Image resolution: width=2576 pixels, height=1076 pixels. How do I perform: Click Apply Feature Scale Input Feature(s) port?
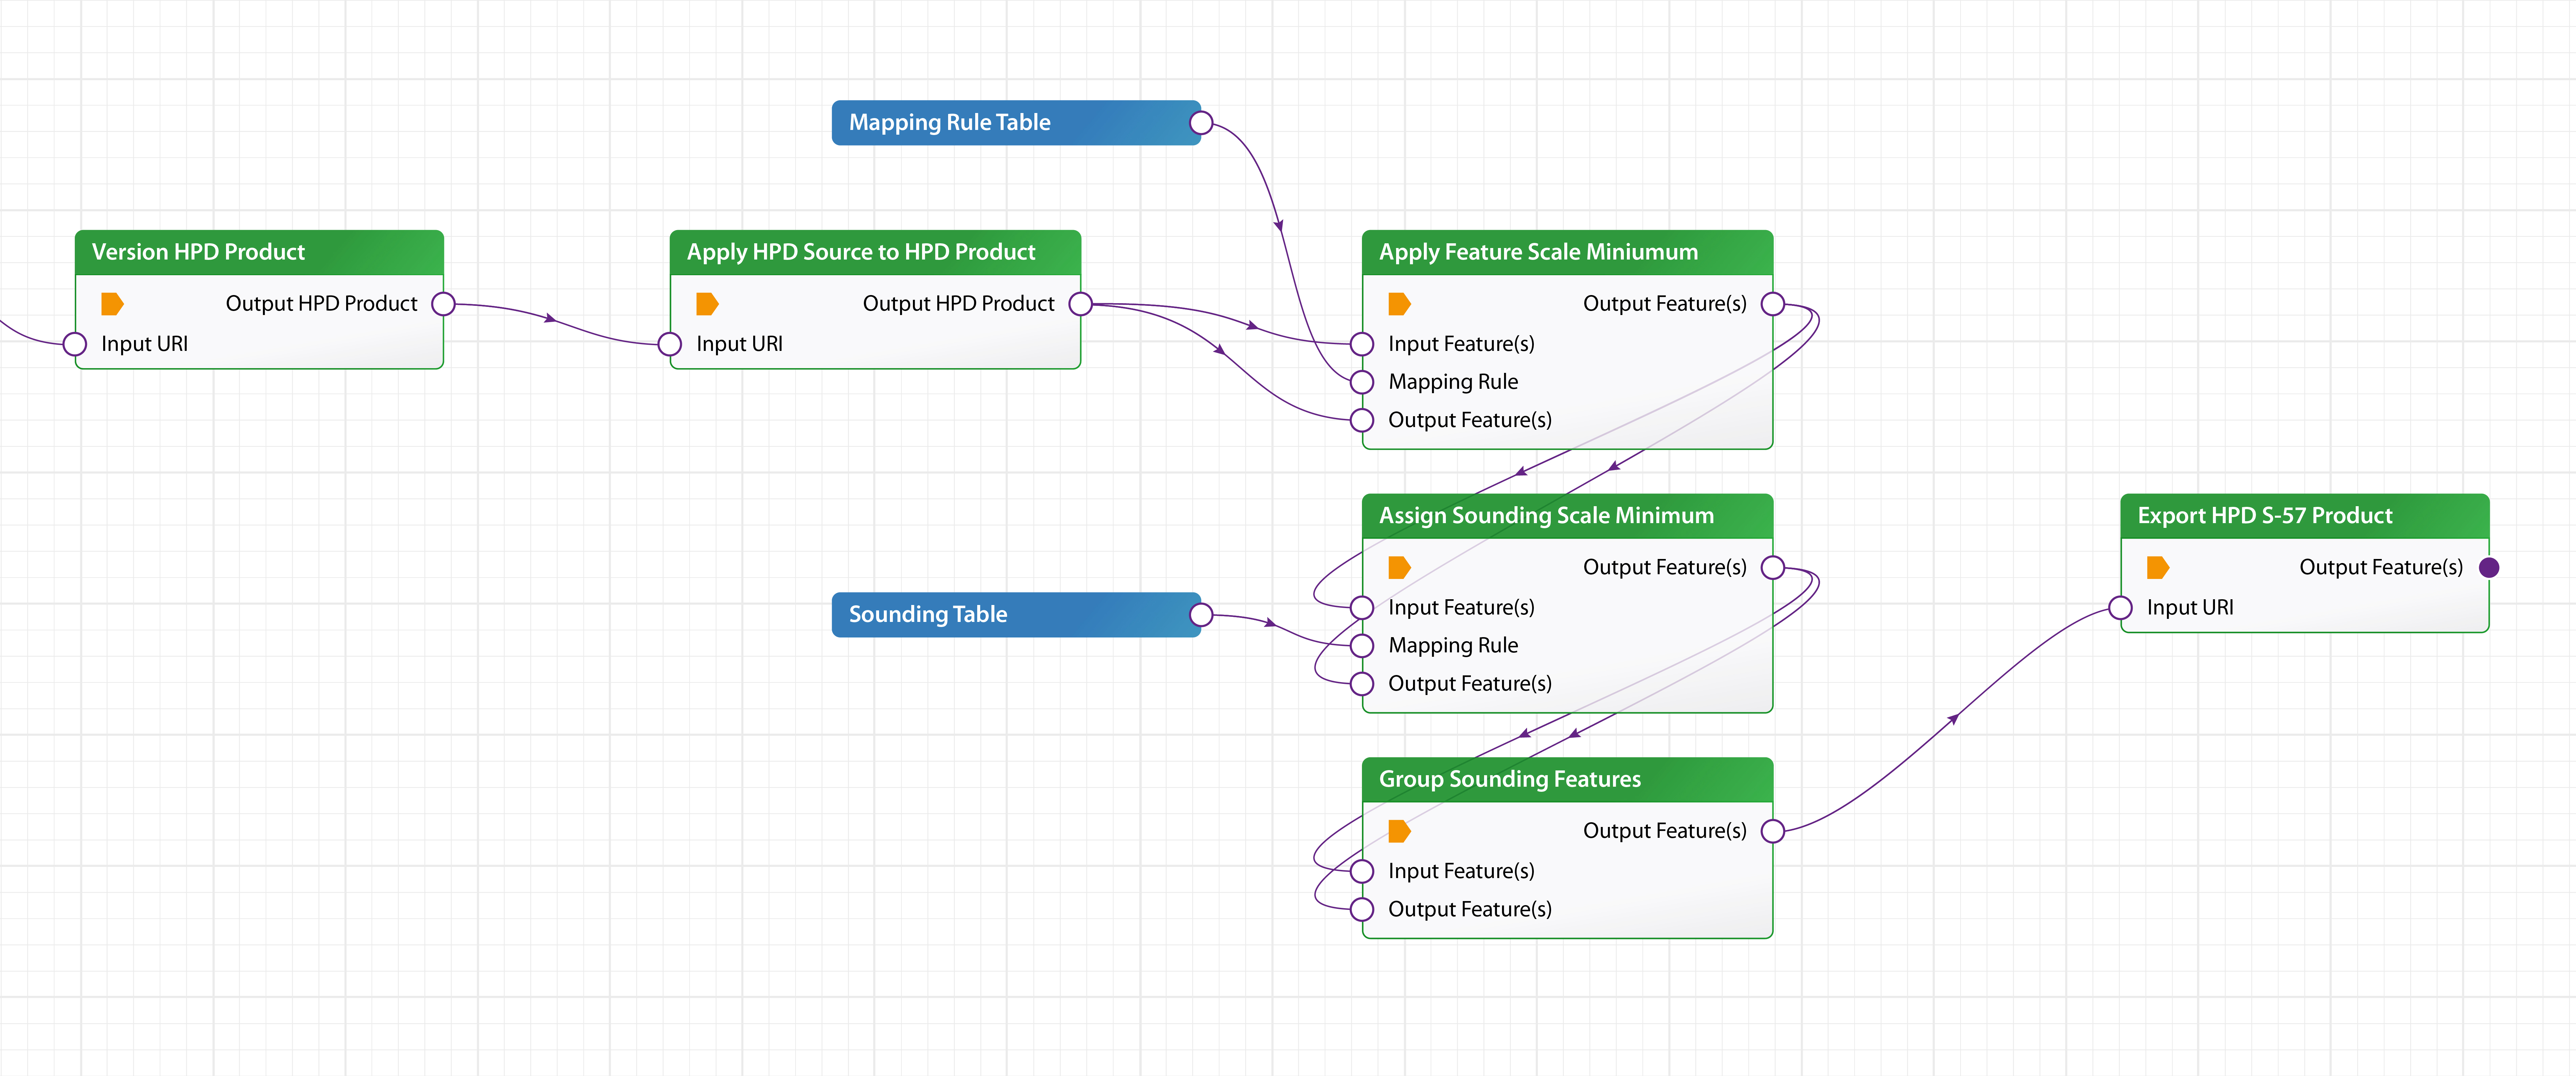[1362, 344]
